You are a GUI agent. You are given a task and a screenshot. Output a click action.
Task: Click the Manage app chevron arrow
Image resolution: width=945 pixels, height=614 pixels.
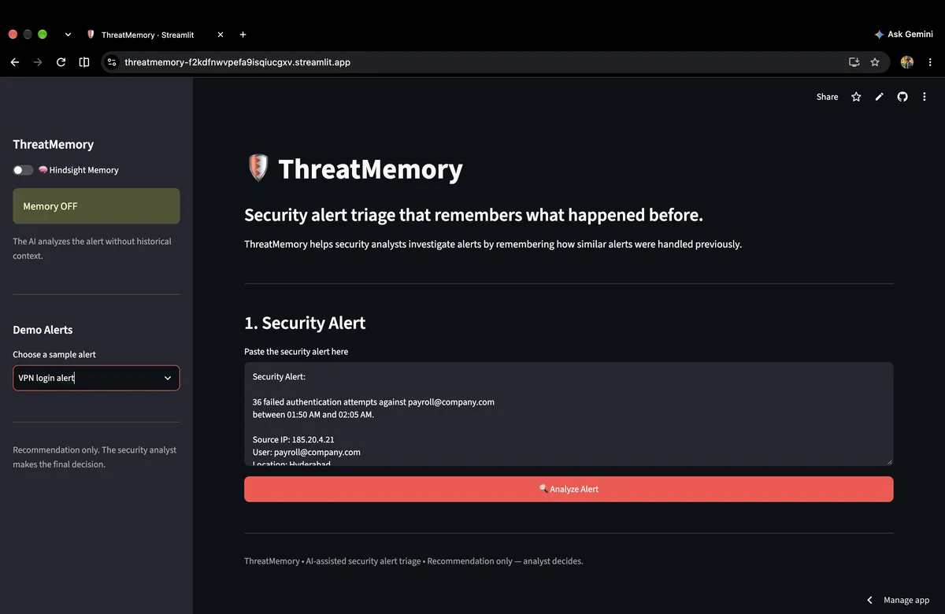point(869,600)
